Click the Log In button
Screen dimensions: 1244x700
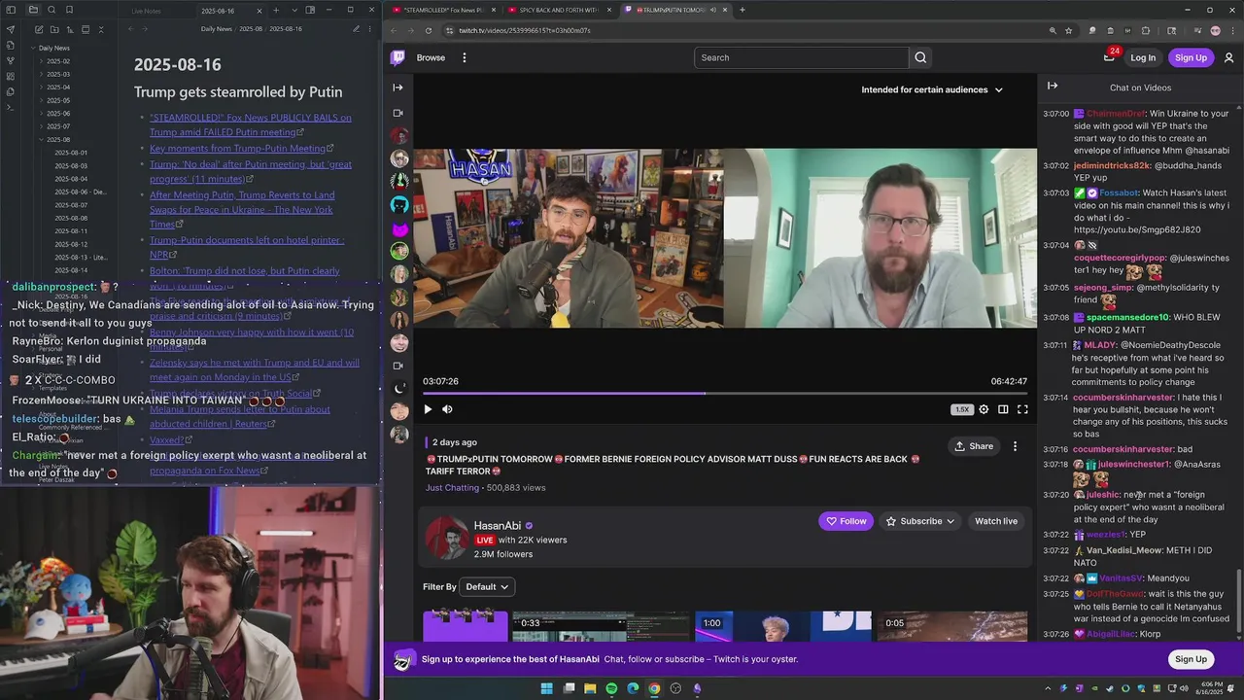[1143, 57]
